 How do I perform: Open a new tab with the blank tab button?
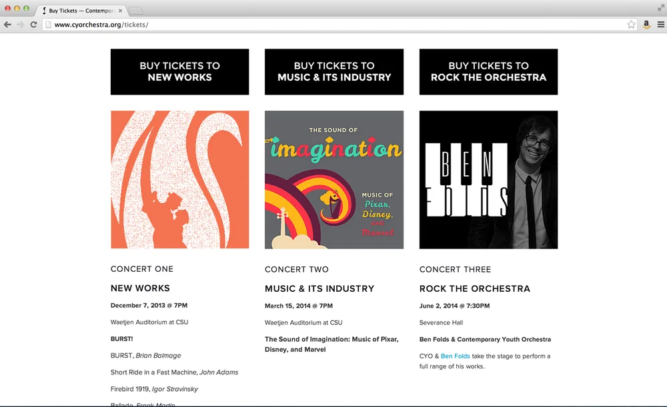[x=135, y=11]
